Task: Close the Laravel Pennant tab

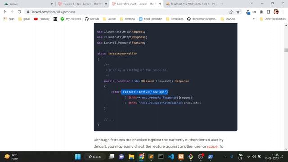Action: click(160, 4)
